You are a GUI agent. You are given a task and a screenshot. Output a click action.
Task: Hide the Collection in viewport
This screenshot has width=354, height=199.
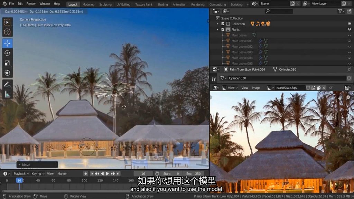tap(349, 24)
